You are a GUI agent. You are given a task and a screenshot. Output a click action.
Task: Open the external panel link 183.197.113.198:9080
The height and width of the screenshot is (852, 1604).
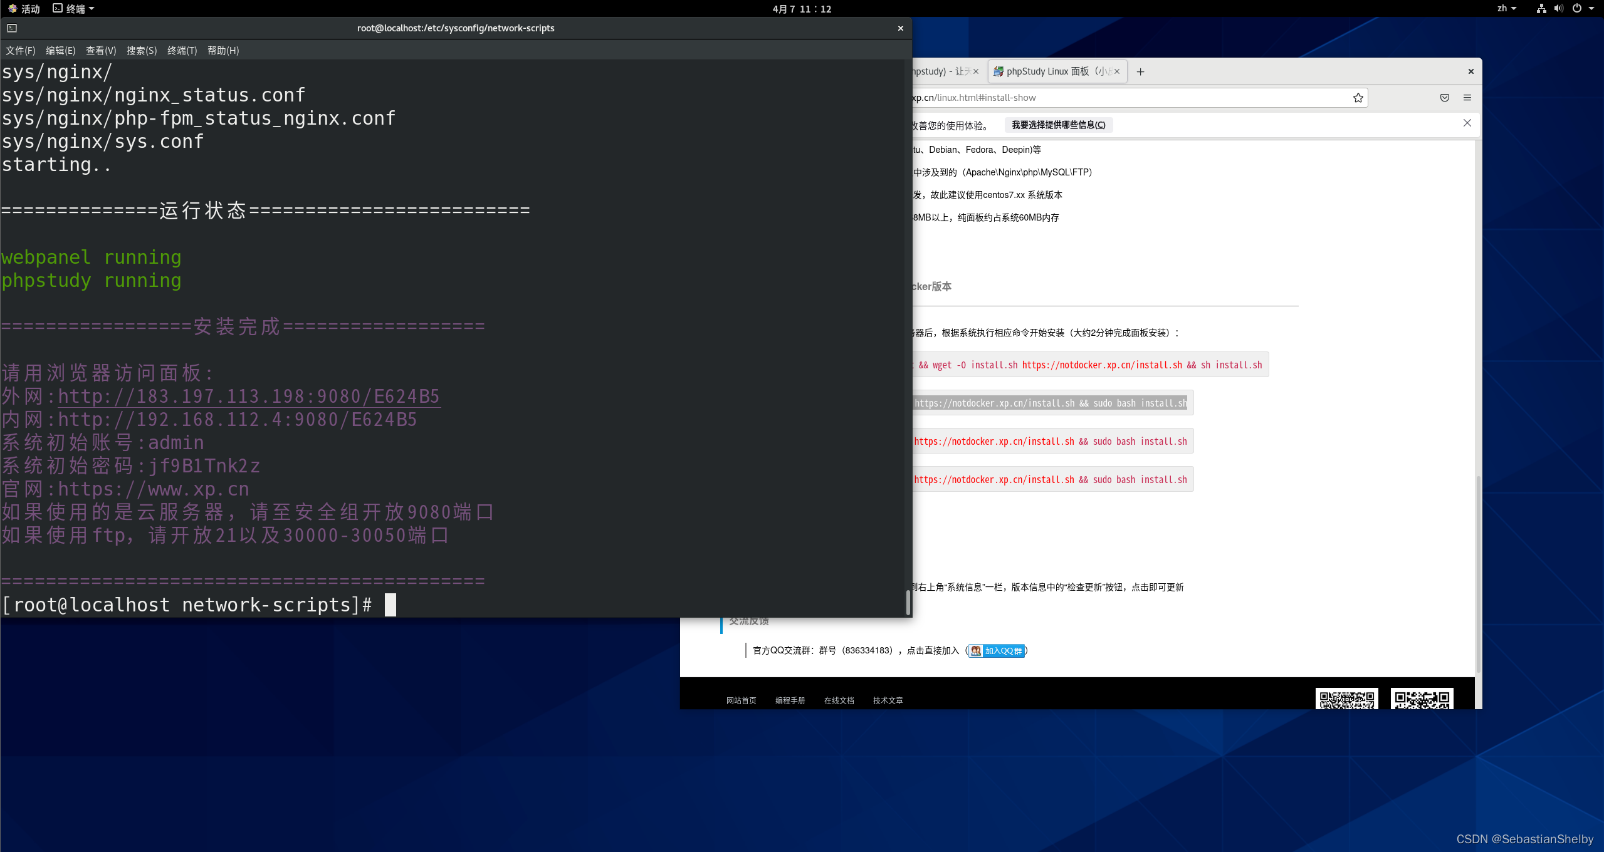click(x=249, y=397)
